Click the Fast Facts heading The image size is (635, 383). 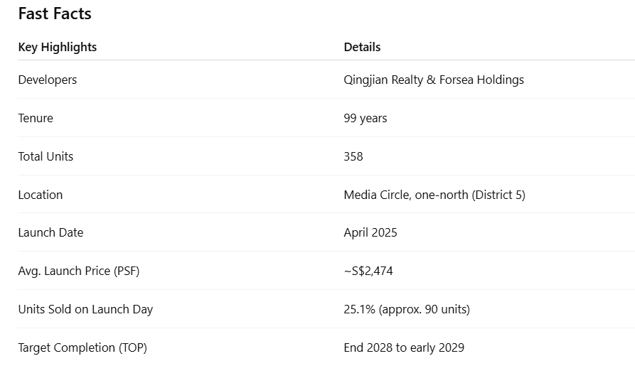click(55, 14)
